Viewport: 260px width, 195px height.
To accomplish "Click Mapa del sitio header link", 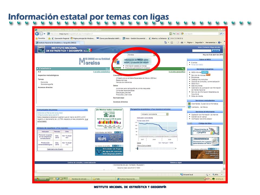I will pyautogui.click(x=215, y=47).
